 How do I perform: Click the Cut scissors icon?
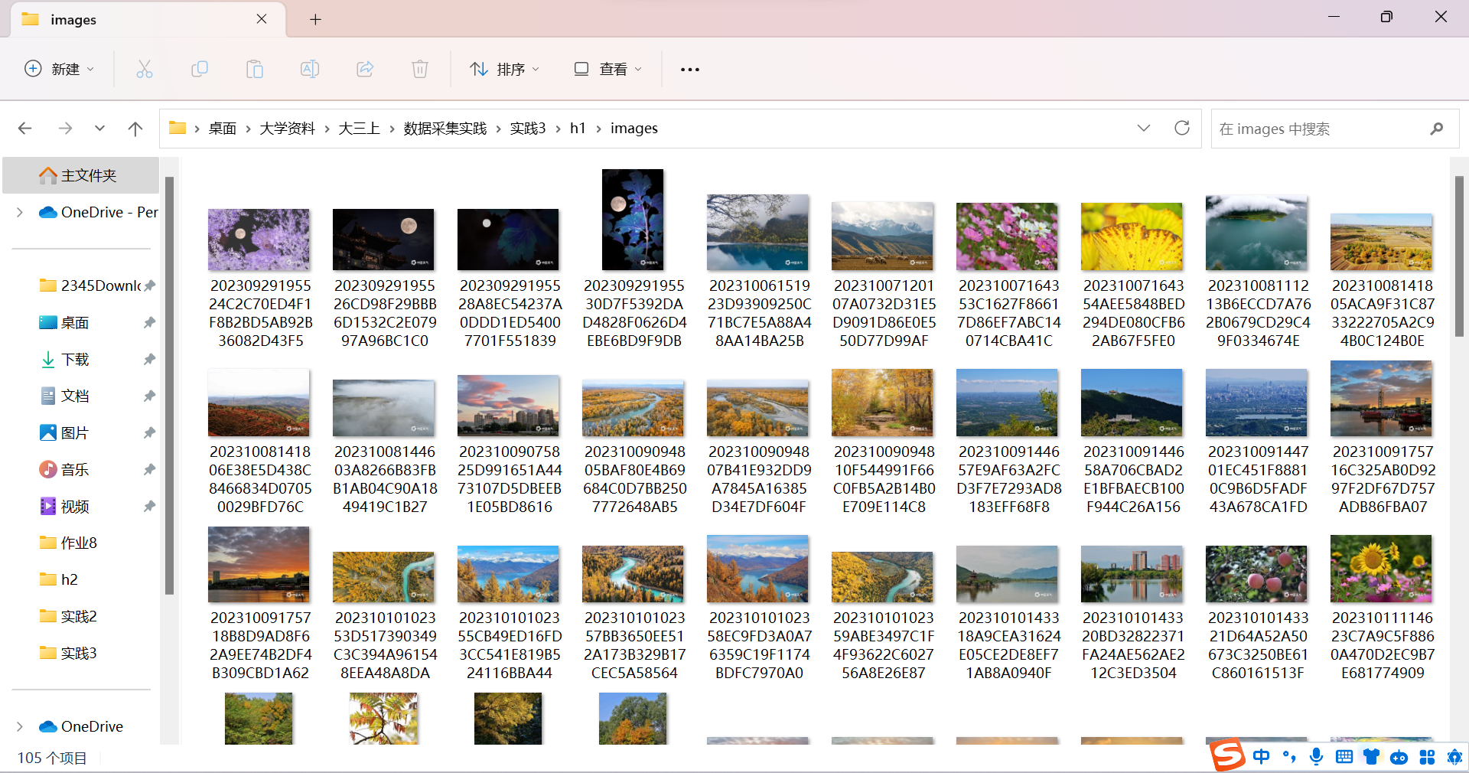point(145,69)
